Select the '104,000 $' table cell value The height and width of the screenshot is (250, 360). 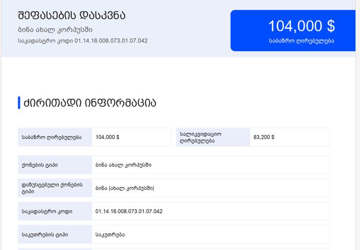(x=107, y=137)
